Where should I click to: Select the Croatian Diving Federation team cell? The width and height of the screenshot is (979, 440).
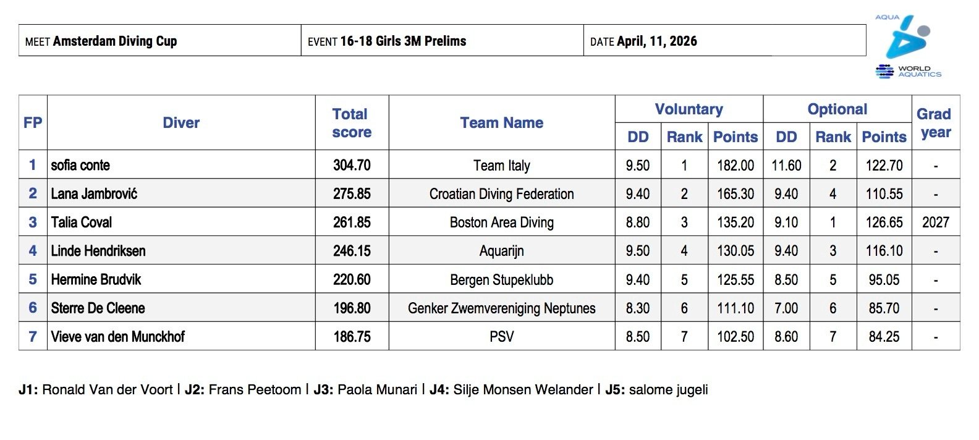click(x=501, y=193)
